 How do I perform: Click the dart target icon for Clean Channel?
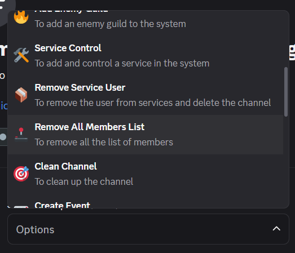(x=21, y=174)
